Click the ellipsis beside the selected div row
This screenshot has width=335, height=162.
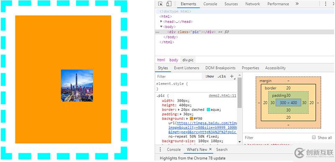[x=157, y=32]
